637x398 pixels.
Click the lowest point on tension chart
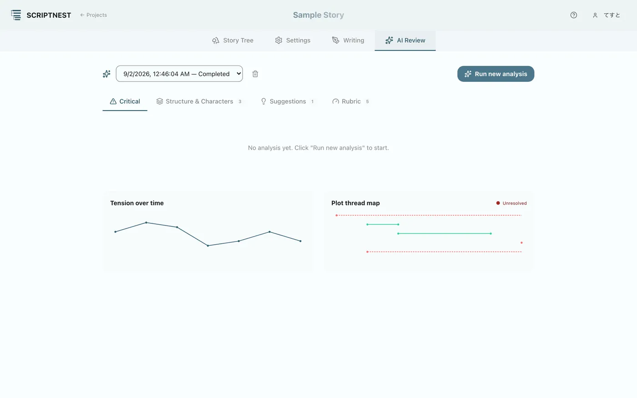point(208,246)
